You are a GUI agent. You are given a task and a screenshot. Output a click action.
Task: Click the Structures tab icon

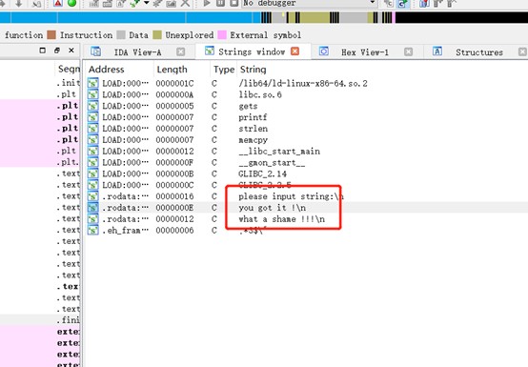tap(437, 51)
